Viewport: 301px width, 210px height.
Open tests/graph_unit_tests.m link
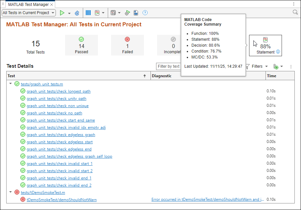click(x=42, y=84)
